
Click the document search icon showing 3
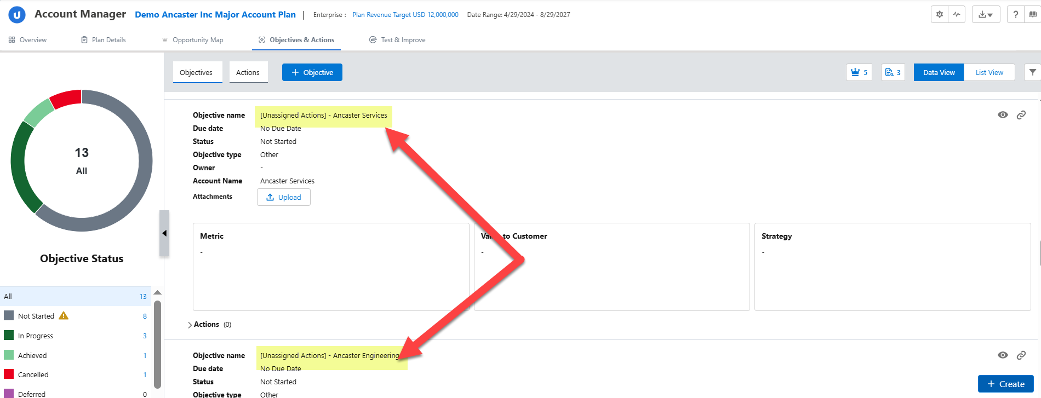[x=893, y=72]
